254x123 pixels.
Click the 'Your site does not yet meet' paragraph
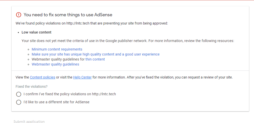[128, 41]
